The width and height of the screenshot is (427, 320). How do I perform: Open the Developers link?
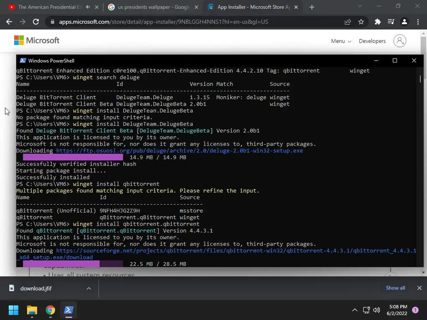pos(372,41)
